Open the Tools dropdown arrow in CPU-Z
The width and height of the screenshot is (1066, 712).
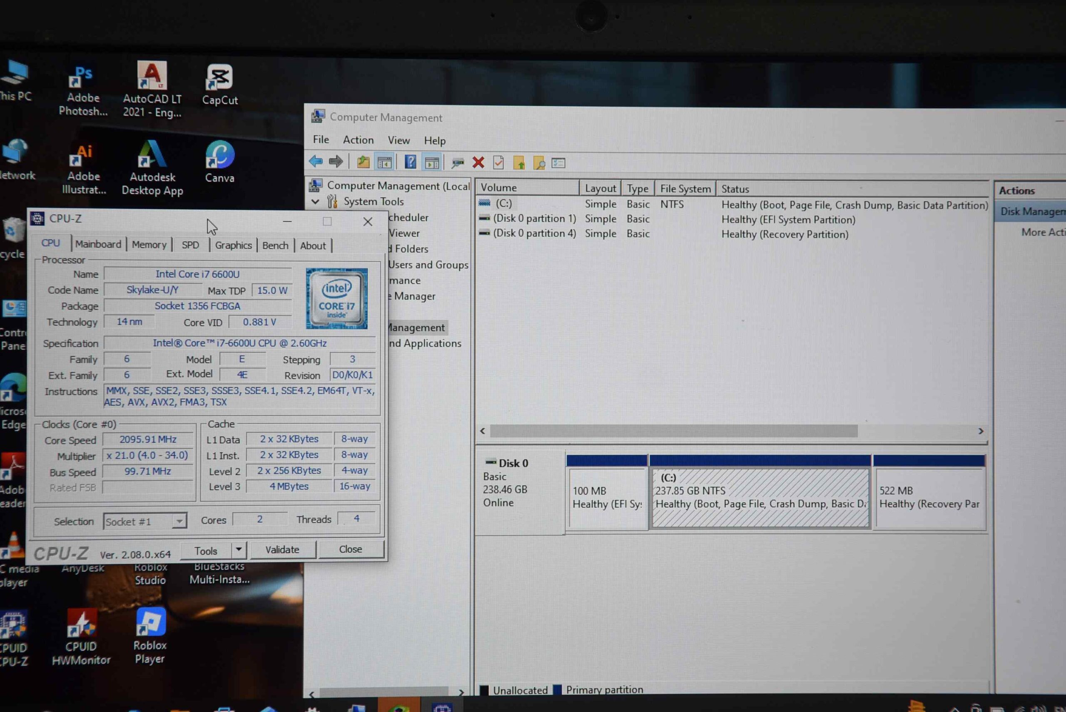pos(239,550)
